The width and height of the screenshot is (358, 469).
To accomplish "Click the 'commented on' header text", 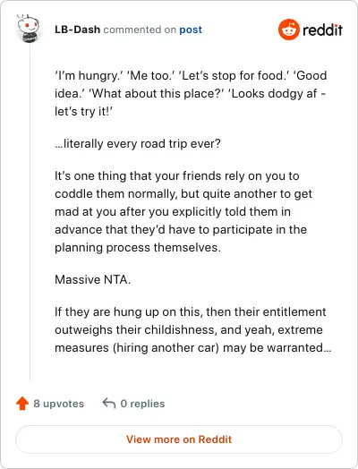I will coord(140,30).
